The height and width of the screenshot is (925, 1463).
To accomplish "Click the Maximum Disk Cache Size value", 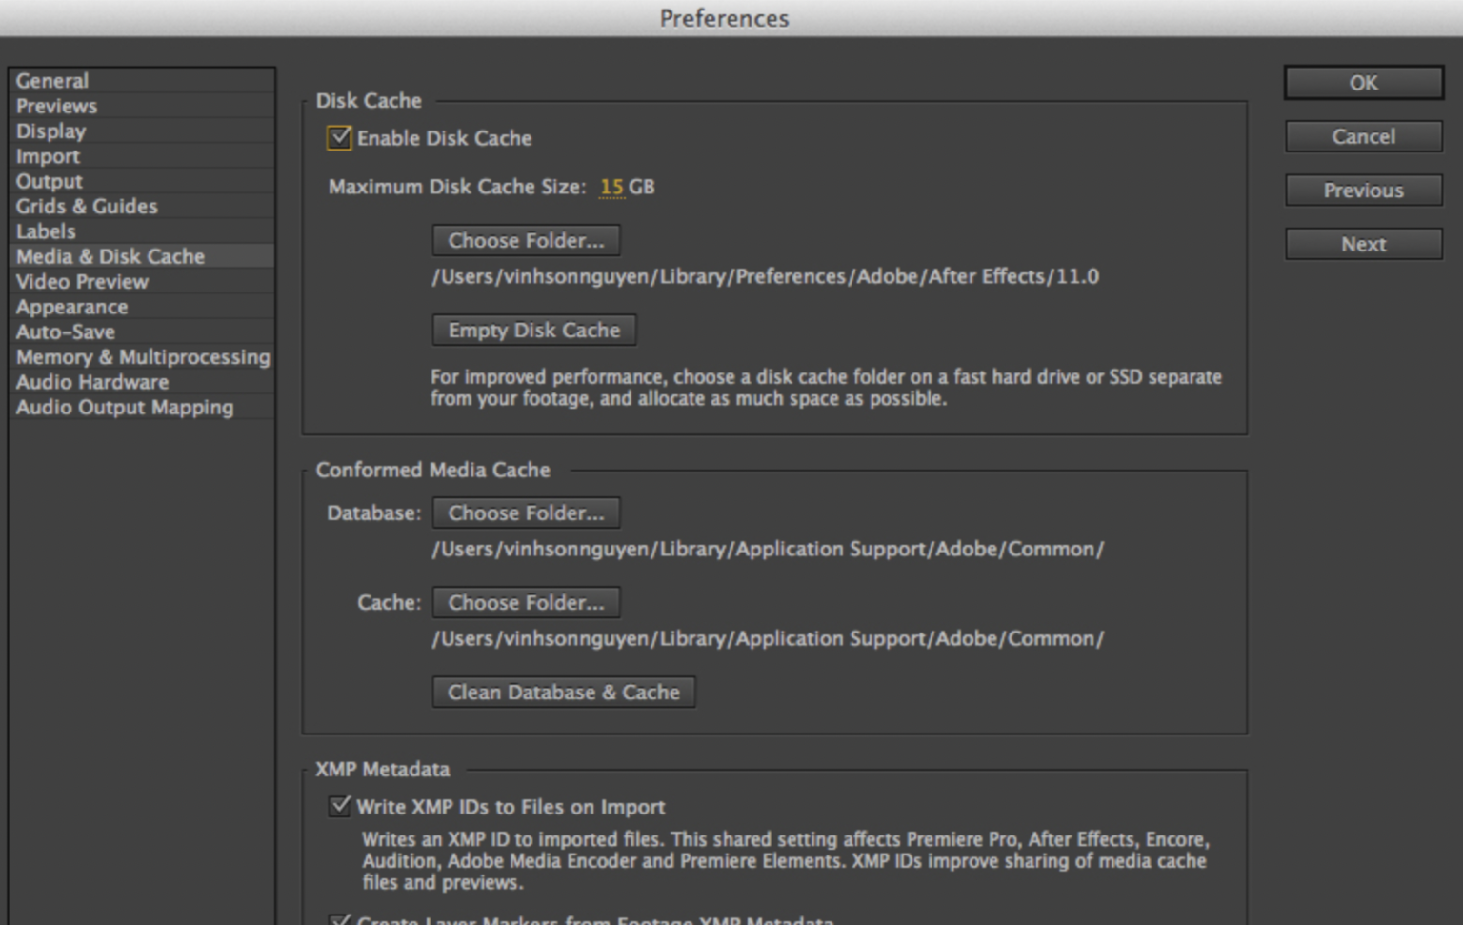I will (x=611, y=188).
